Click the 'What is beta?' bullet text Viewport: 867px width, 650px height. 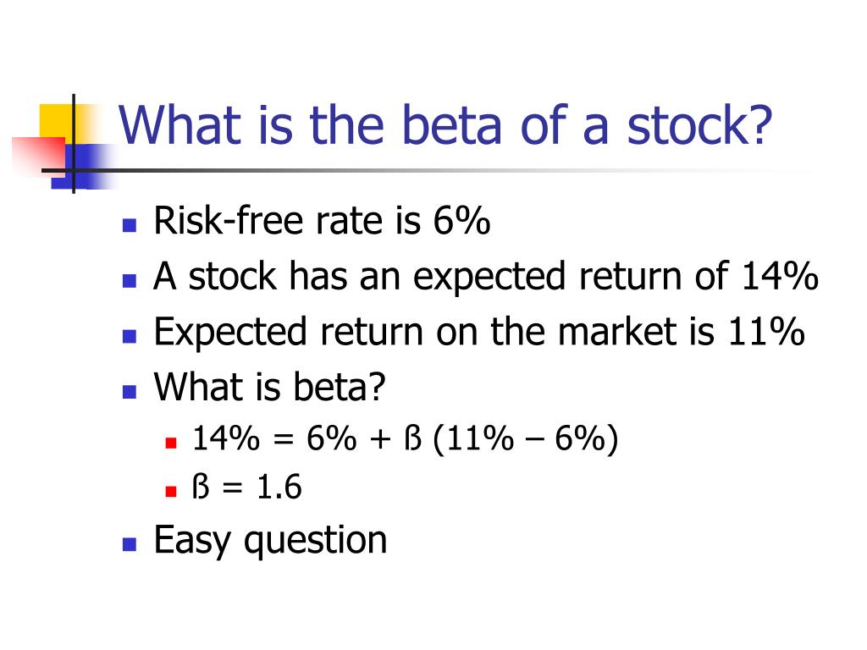pos(269,387)
